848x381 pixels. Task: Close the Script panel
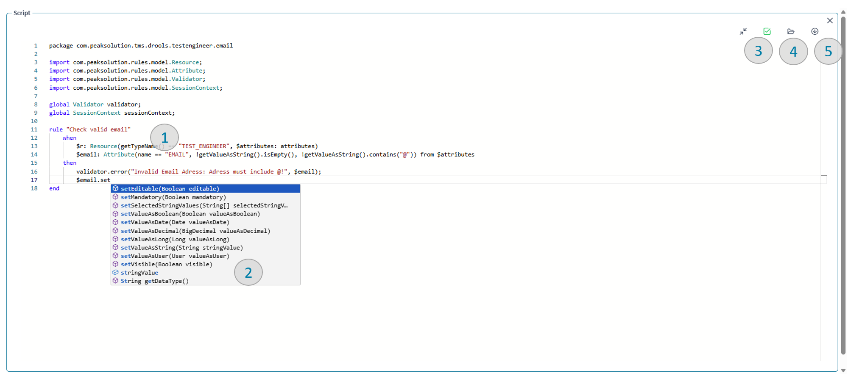pos(830,20)
